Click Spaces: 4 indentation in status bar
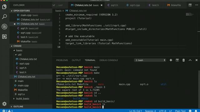This screenshot has height=112, width=200. (x=150, y=111)
